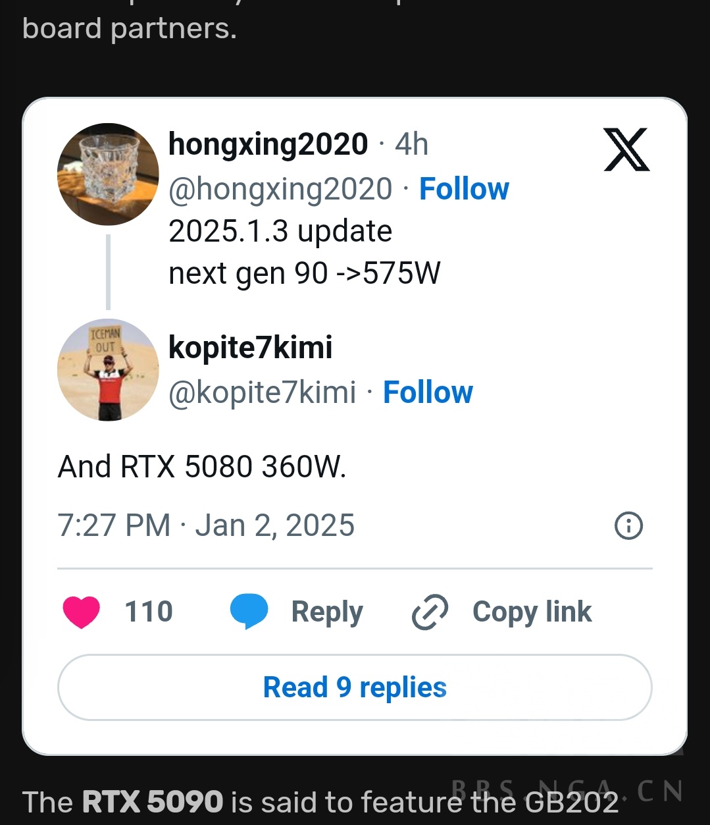Follow the kopite7kimi account
Screen dimensions: 710x825
coord(428,392)
